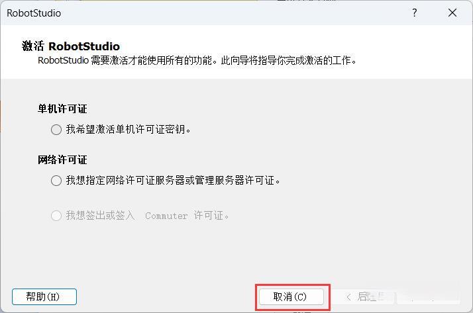Image resolution: width=473 pixels, height=313 pixels.
Task: Click the RobotStudio window title text
Action: (34, 13)
